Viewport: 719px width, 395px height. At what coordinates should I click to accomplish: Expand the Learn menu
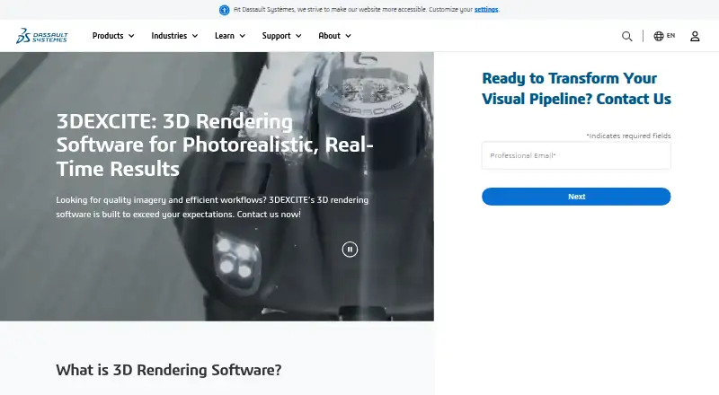(x=230, y=36)
